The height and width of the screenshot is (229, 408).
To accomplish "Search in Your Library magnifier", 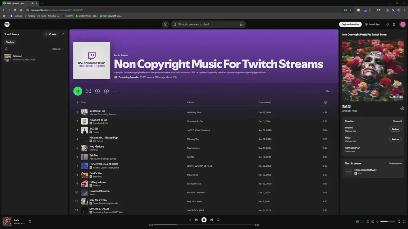I will [x=6, y=49].
